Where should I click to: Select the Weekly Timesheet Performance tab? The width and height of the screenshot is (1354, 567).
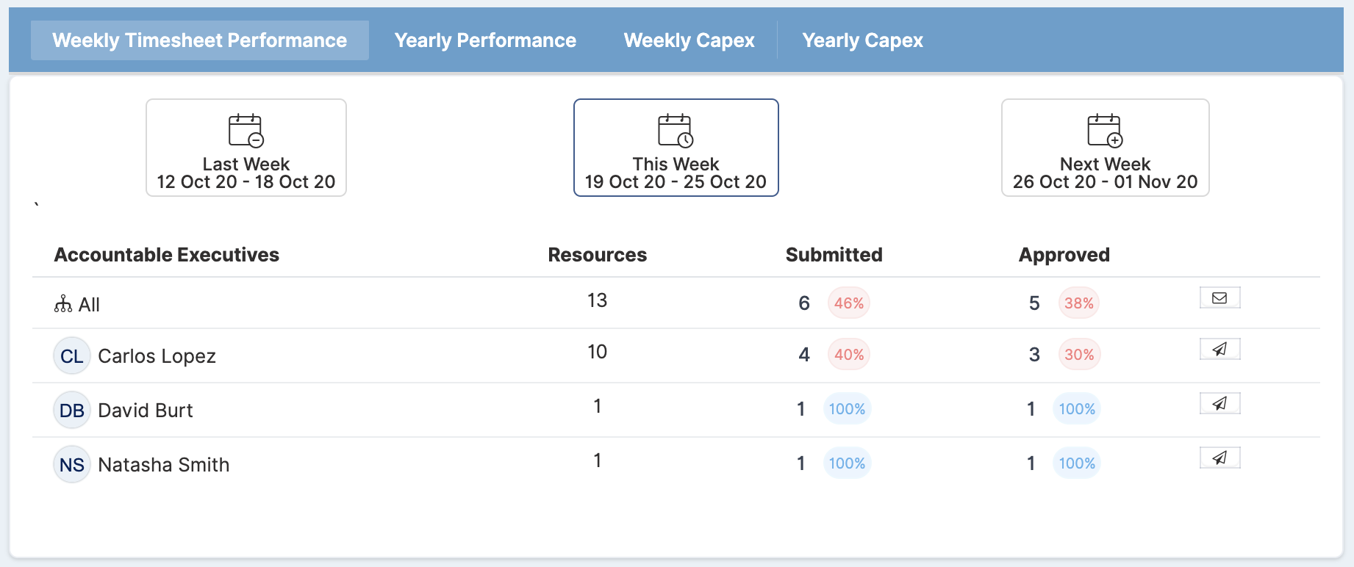click(x=200, y=40)
